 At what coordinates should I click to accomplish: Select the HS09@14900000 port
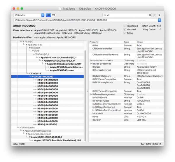click(48, 105)
